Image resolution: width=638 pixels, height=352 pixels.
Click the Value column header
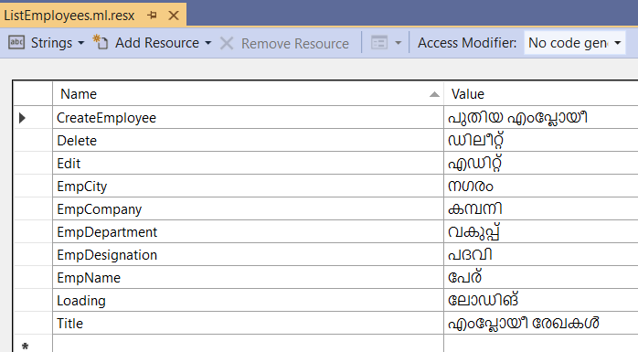click(541, 94)
